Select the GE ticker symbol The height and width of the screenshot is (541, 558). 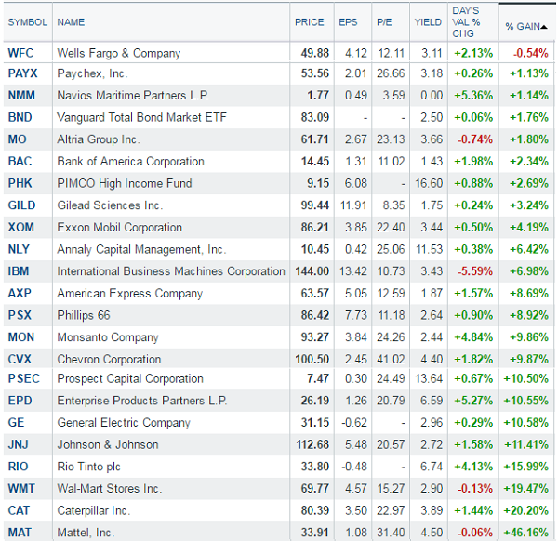click(16, 423)
